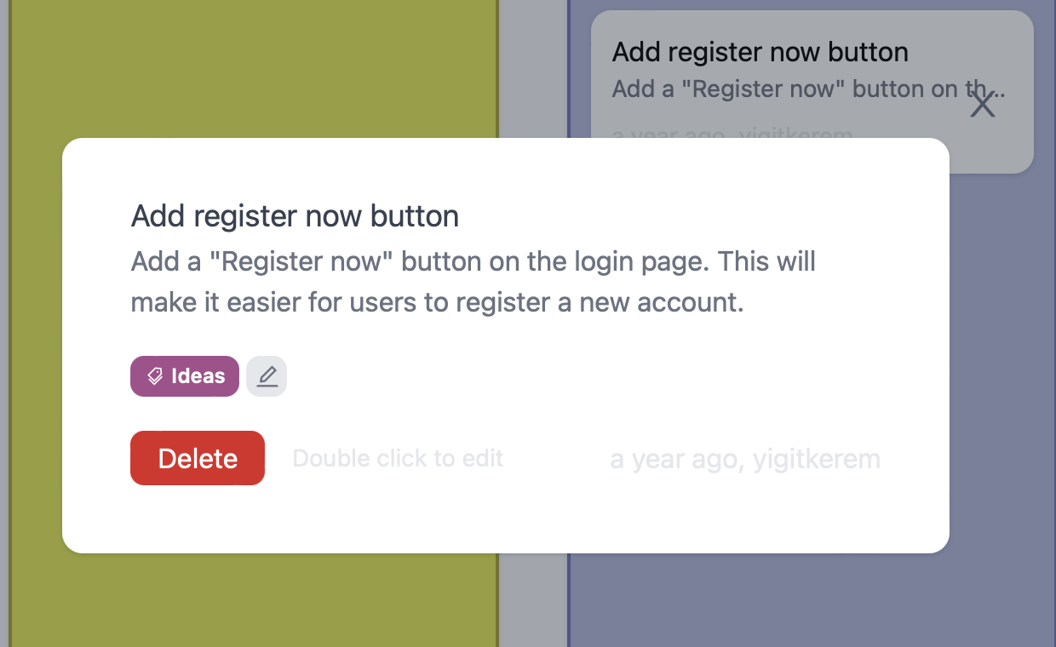Click the purple column below the dialog

(x=809, y=600)
